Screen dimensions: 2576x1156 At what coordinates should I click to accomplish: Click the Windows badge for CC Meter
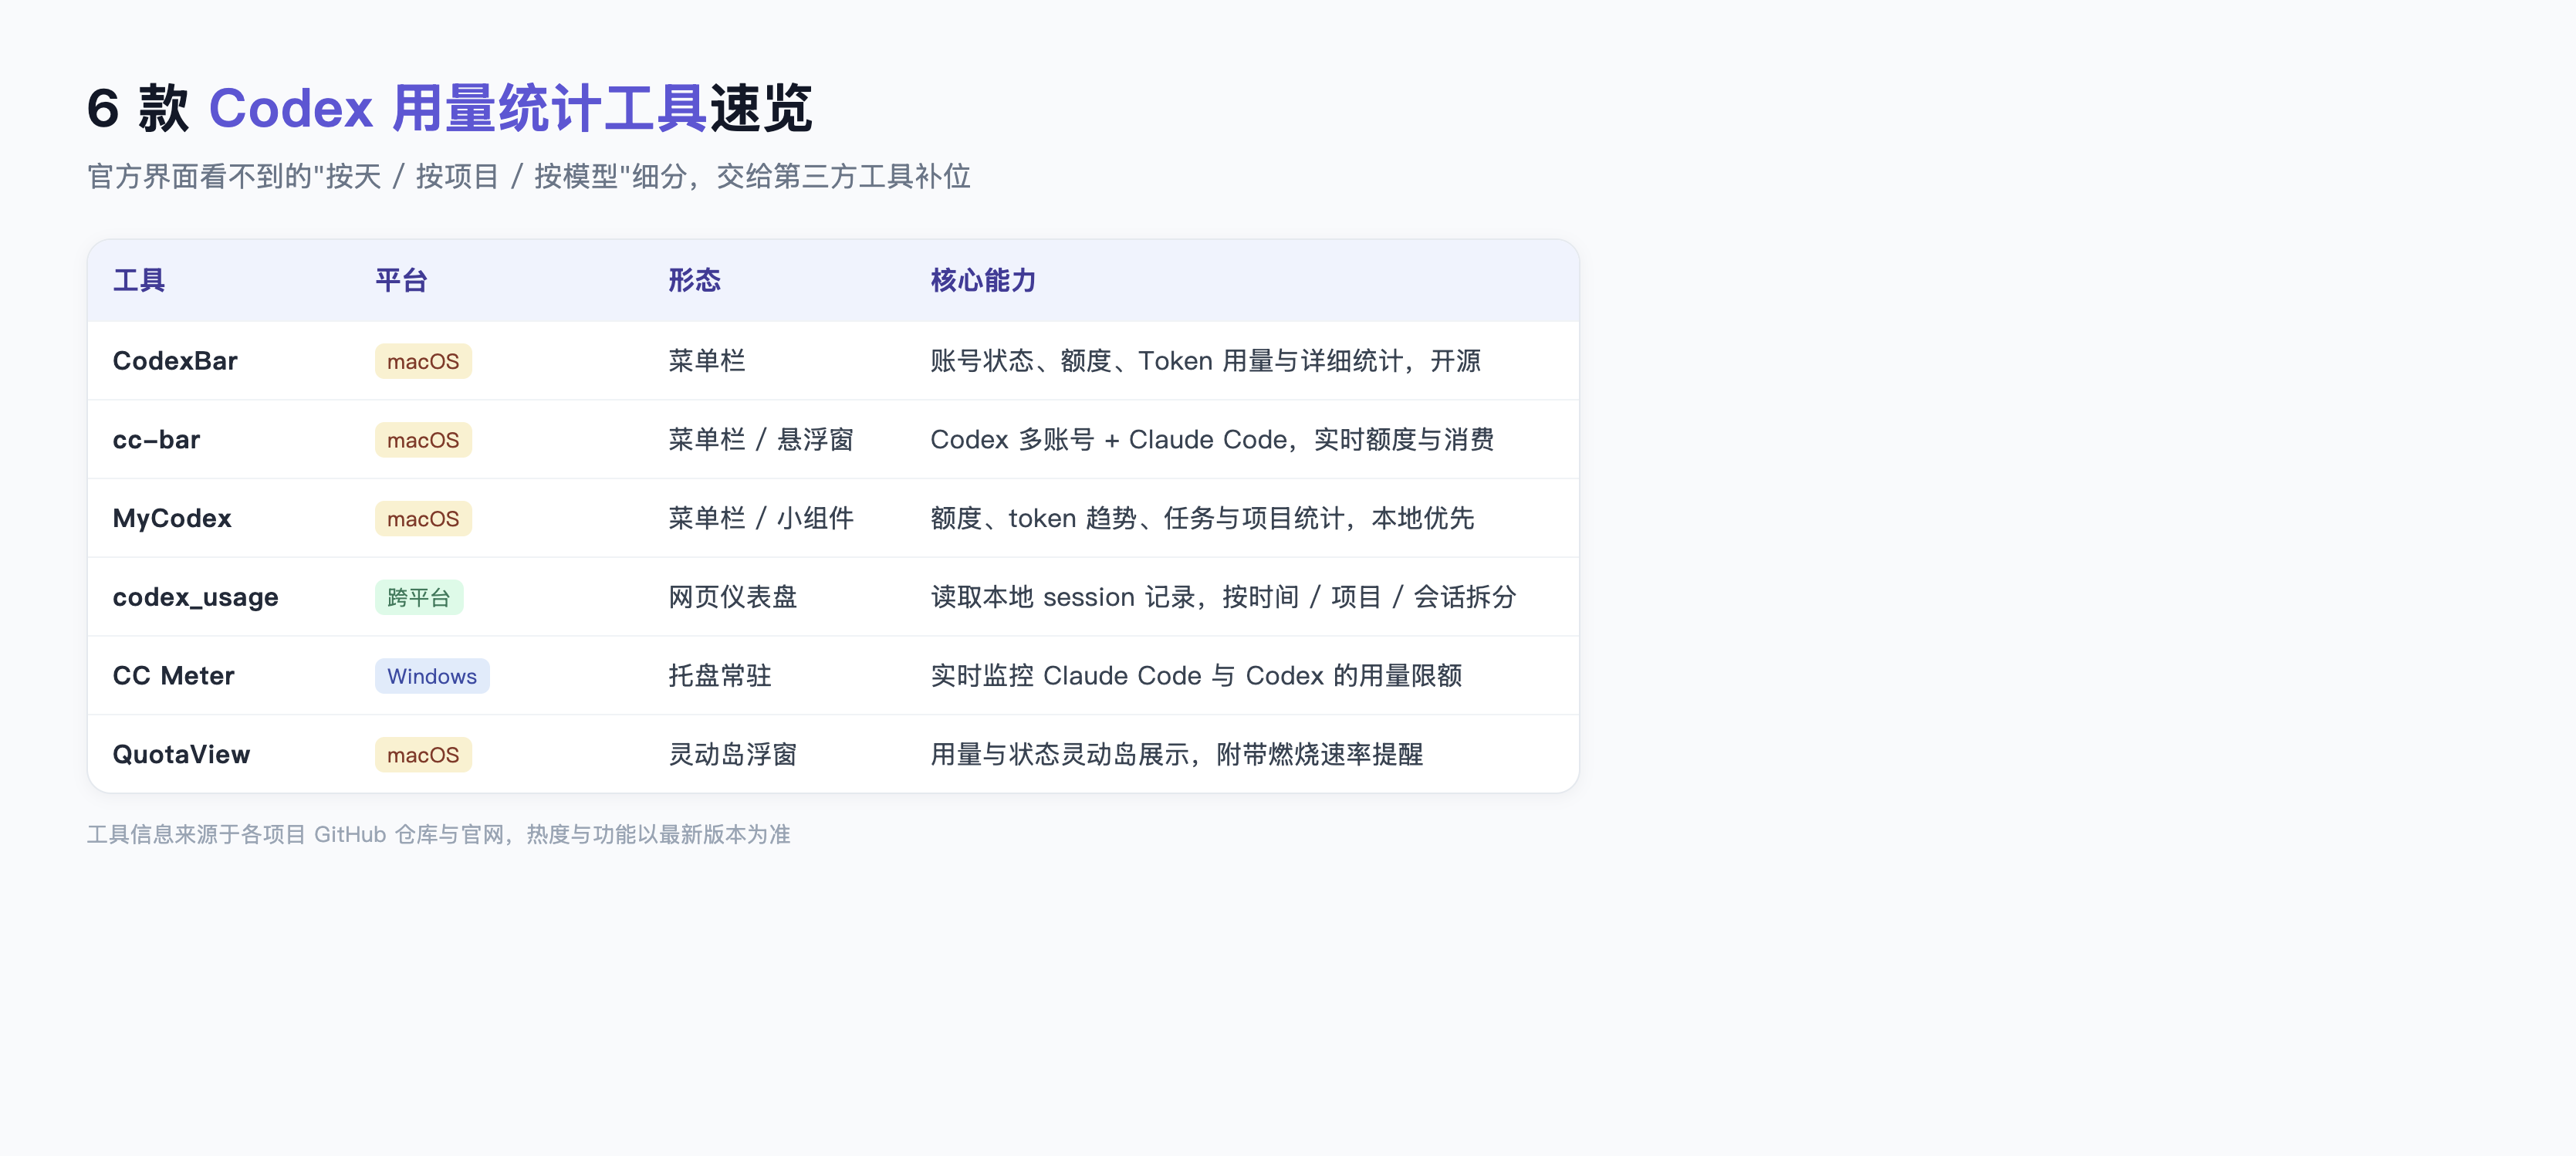tap(432, 676)
